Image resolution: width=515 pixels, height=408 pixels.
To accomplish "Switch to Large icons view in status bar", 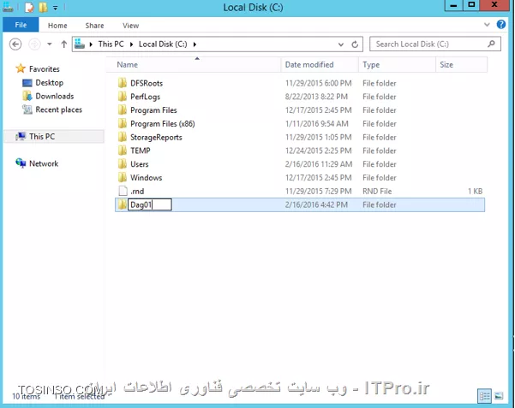I will (499, 396).
